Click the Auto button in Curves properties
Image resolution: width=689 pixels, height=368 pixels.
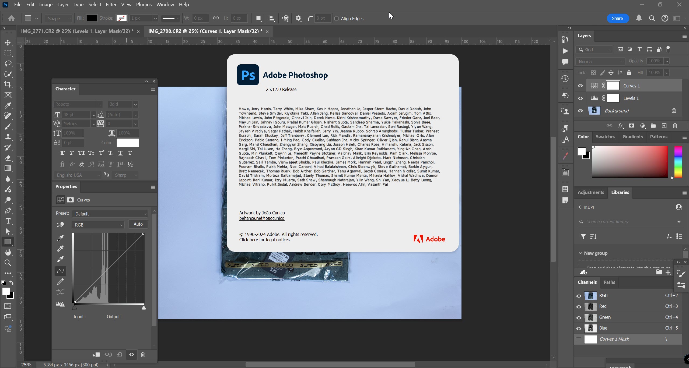pos(138,224)
